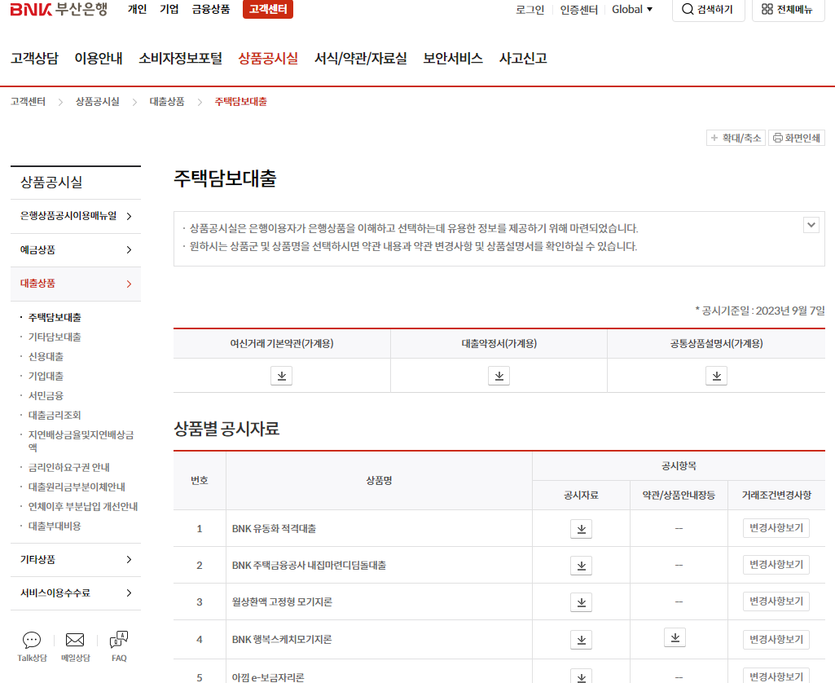Click 대출상품 breadcrumb link
Screen dimensions: 835x683
pyautogui.click(x=167, y=101)
